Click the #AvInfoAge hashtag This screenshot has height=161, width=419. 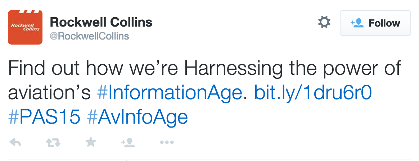tap(138, 117)
